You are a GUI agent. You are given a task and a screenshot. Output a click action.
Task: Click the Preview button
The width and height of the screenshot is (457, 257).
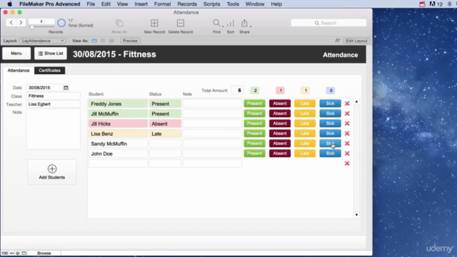point(130,41)
